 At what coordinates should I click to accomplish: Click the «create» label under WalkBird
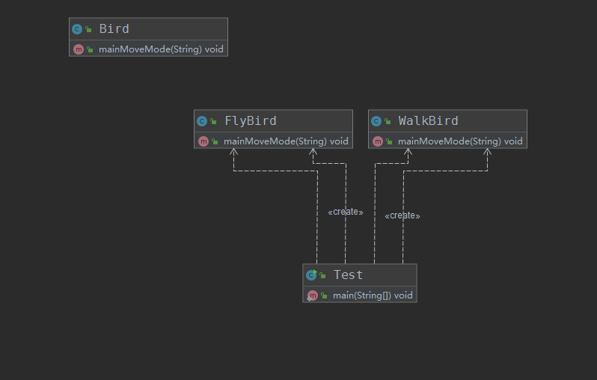click(402, 216)
